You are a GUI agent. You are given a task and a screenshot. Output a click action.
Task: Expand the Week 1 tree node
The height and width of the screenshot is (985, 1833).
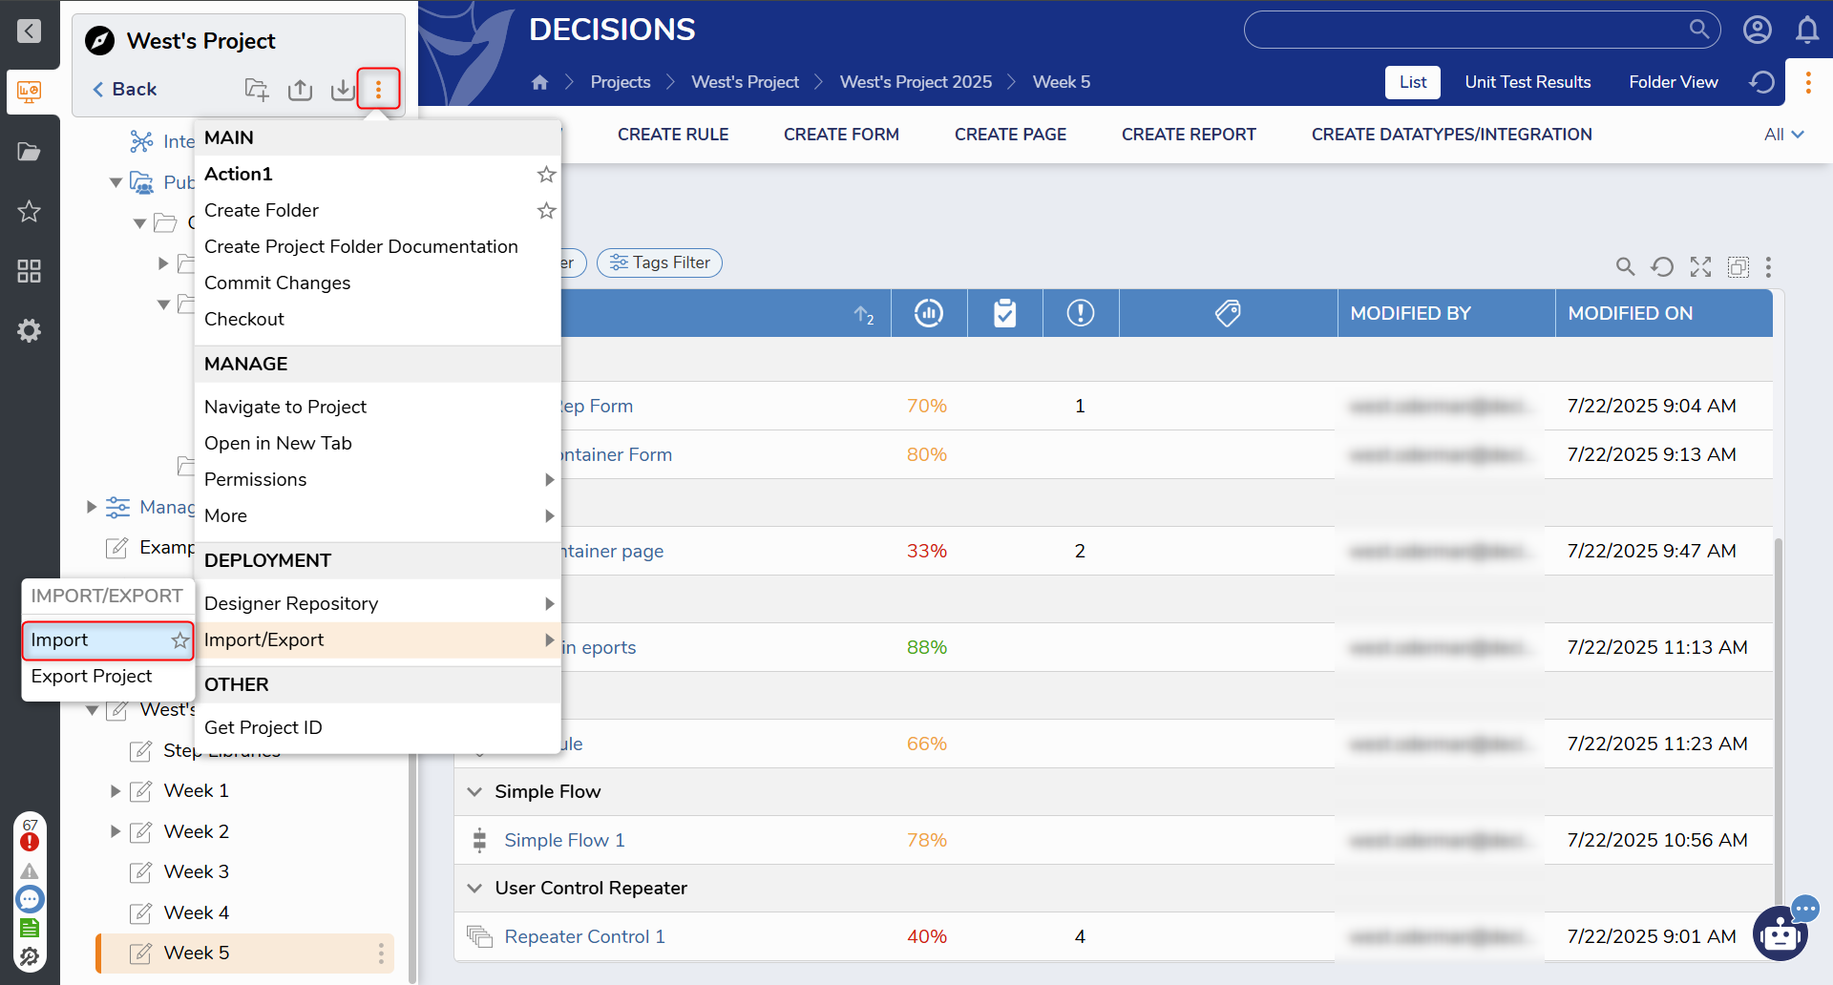(116, 791)
